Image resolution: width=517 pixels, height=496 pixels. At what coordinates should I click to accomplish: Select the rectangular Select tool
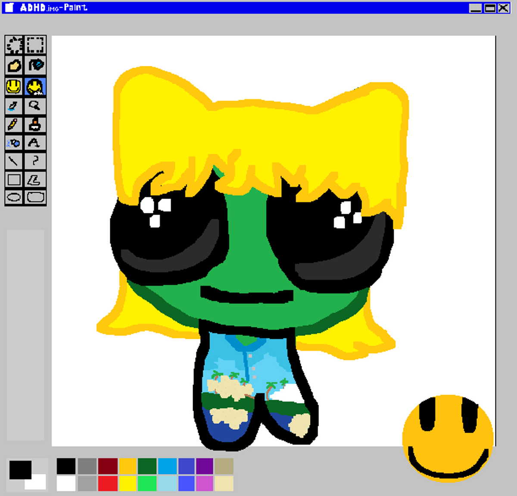[35, 44]
